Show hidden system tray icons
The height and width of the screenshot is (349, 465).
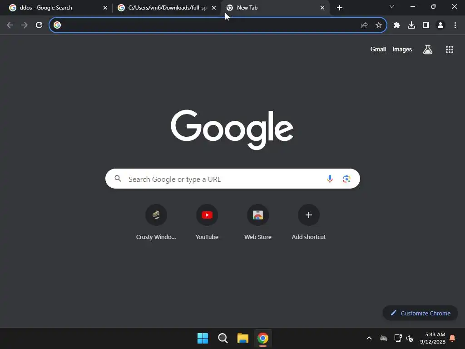point(369,338)
